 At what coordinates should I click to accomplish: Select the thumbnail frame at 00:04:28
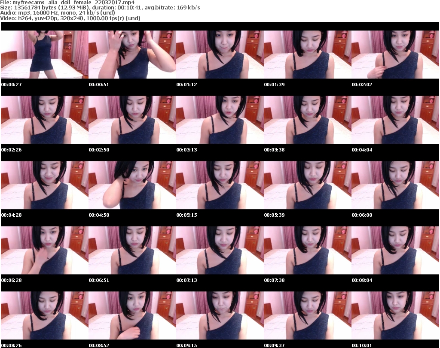pyautogui.click(x=45, y=185)
